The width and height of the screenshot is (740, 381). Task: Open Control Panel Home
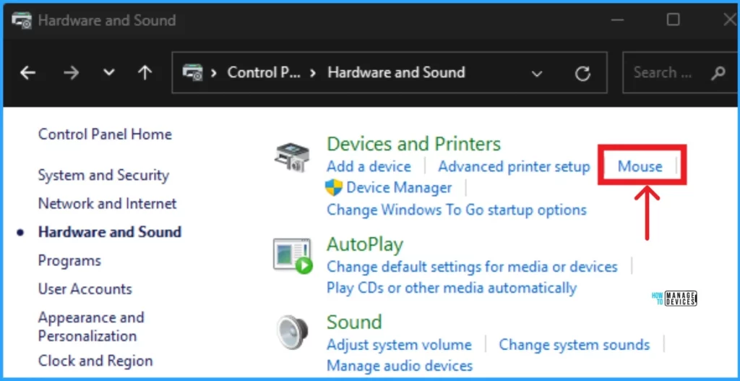(x=105, y=134)
